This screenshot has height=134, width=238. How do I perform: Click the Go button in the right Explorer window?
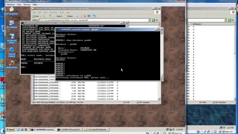pos(231,20)
